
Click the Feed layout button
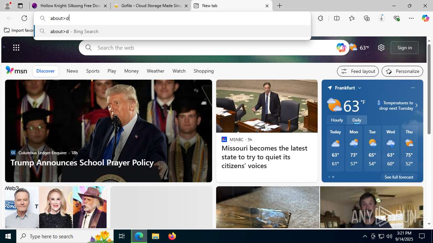358,71
